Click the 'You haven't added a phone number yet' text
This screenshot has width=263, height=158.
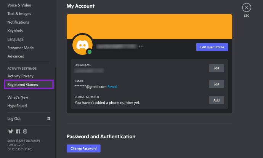click(x=107, y=102)
